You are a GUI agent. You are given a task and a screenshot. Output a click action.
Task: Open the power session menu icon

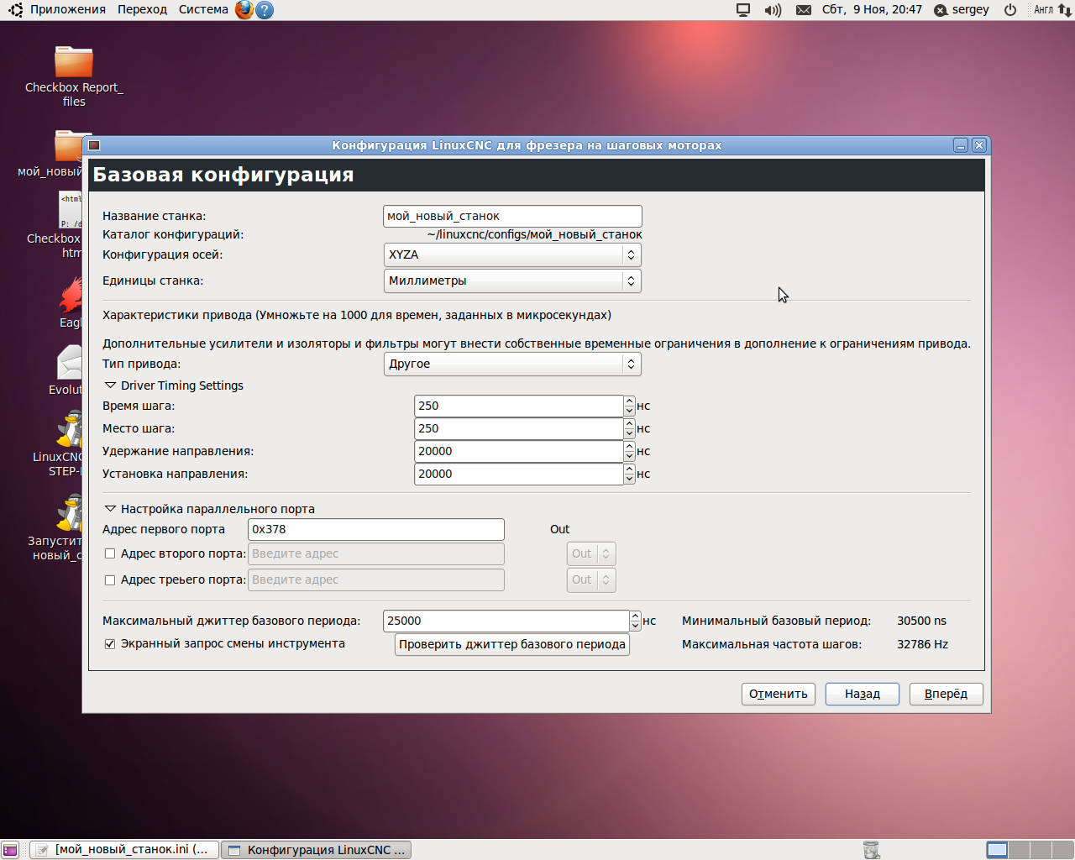pyautogui.click(x=1010, y=10)
